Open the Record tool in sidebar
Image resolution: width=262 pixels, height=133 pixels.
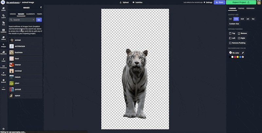click(3, 80)
